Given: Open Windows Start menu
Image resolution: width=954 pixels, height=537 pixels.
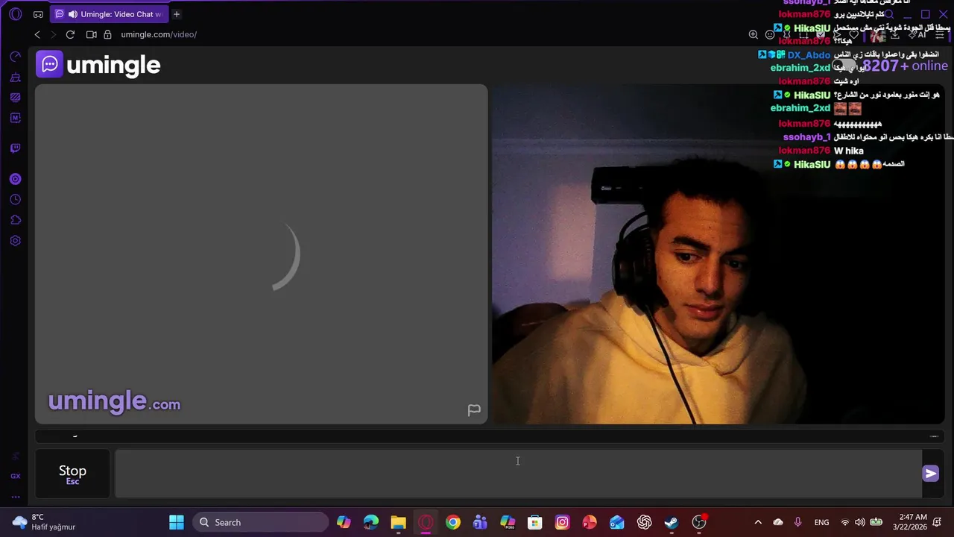Looking at the screenshot, I should coord(177,522).
